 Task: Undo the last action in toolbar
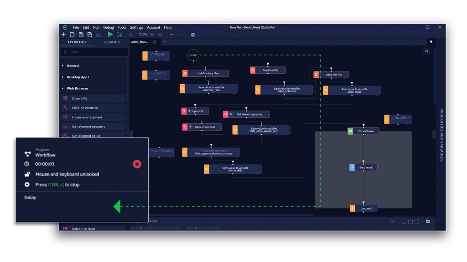point(172,35)
